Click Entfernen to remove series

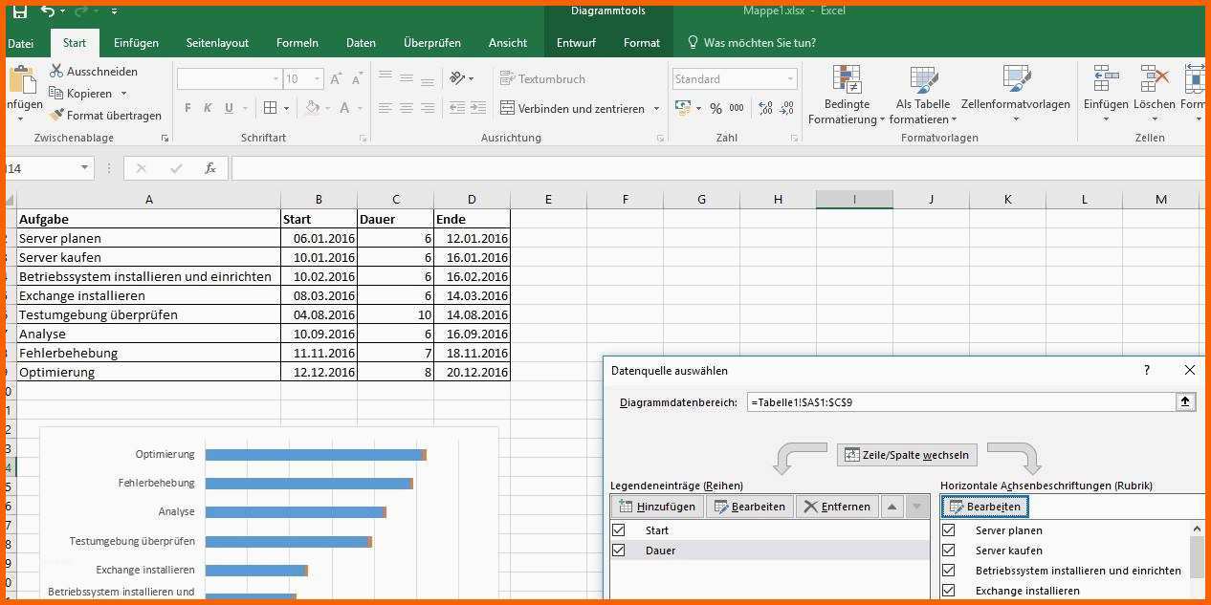point(837,507)
